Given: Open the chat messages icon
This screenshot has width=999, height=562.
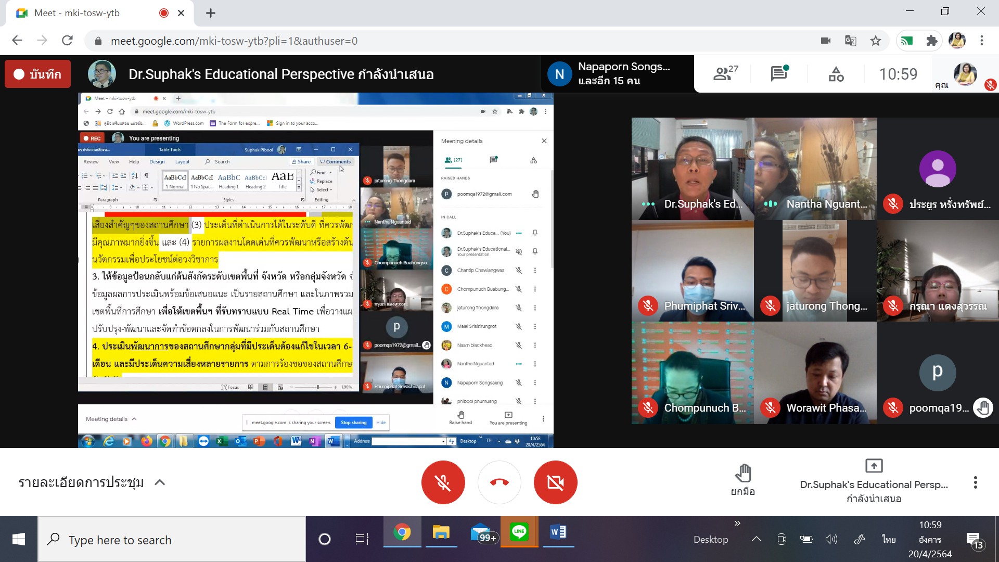Looking at the screenshot, I should pos(779,74).
